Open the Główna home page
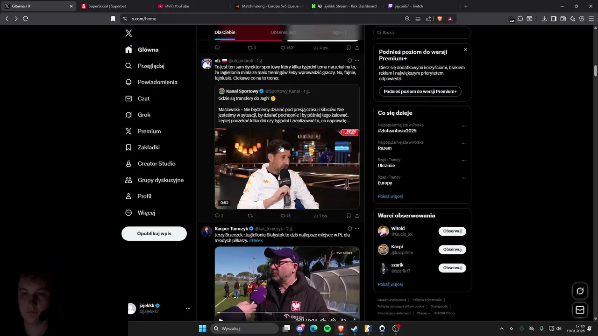The image size is (598, 336). [x=142, y=49]
